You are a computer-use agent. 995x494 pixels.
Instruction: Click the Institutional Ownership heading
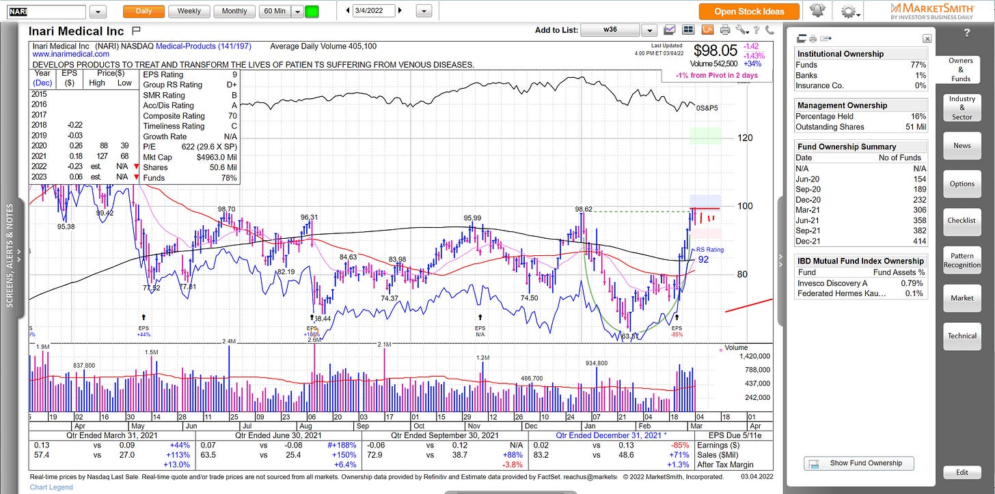pos(840,53)
